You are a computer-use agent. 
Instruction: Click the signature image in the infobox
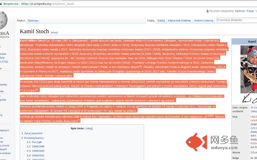[x=249, y=98]
